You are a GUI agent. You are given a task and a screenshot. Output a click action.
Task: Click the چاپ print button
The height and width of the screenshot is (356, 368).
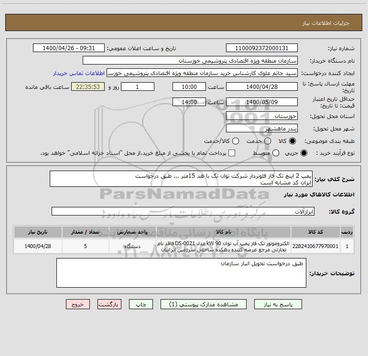141,304
